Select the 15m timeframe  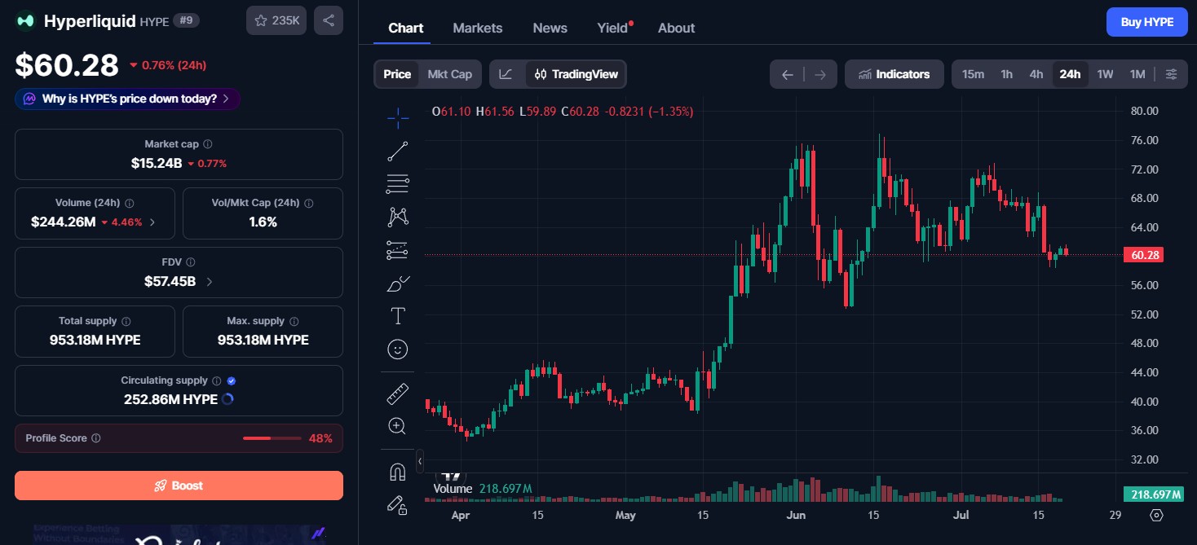click(973, 74)
